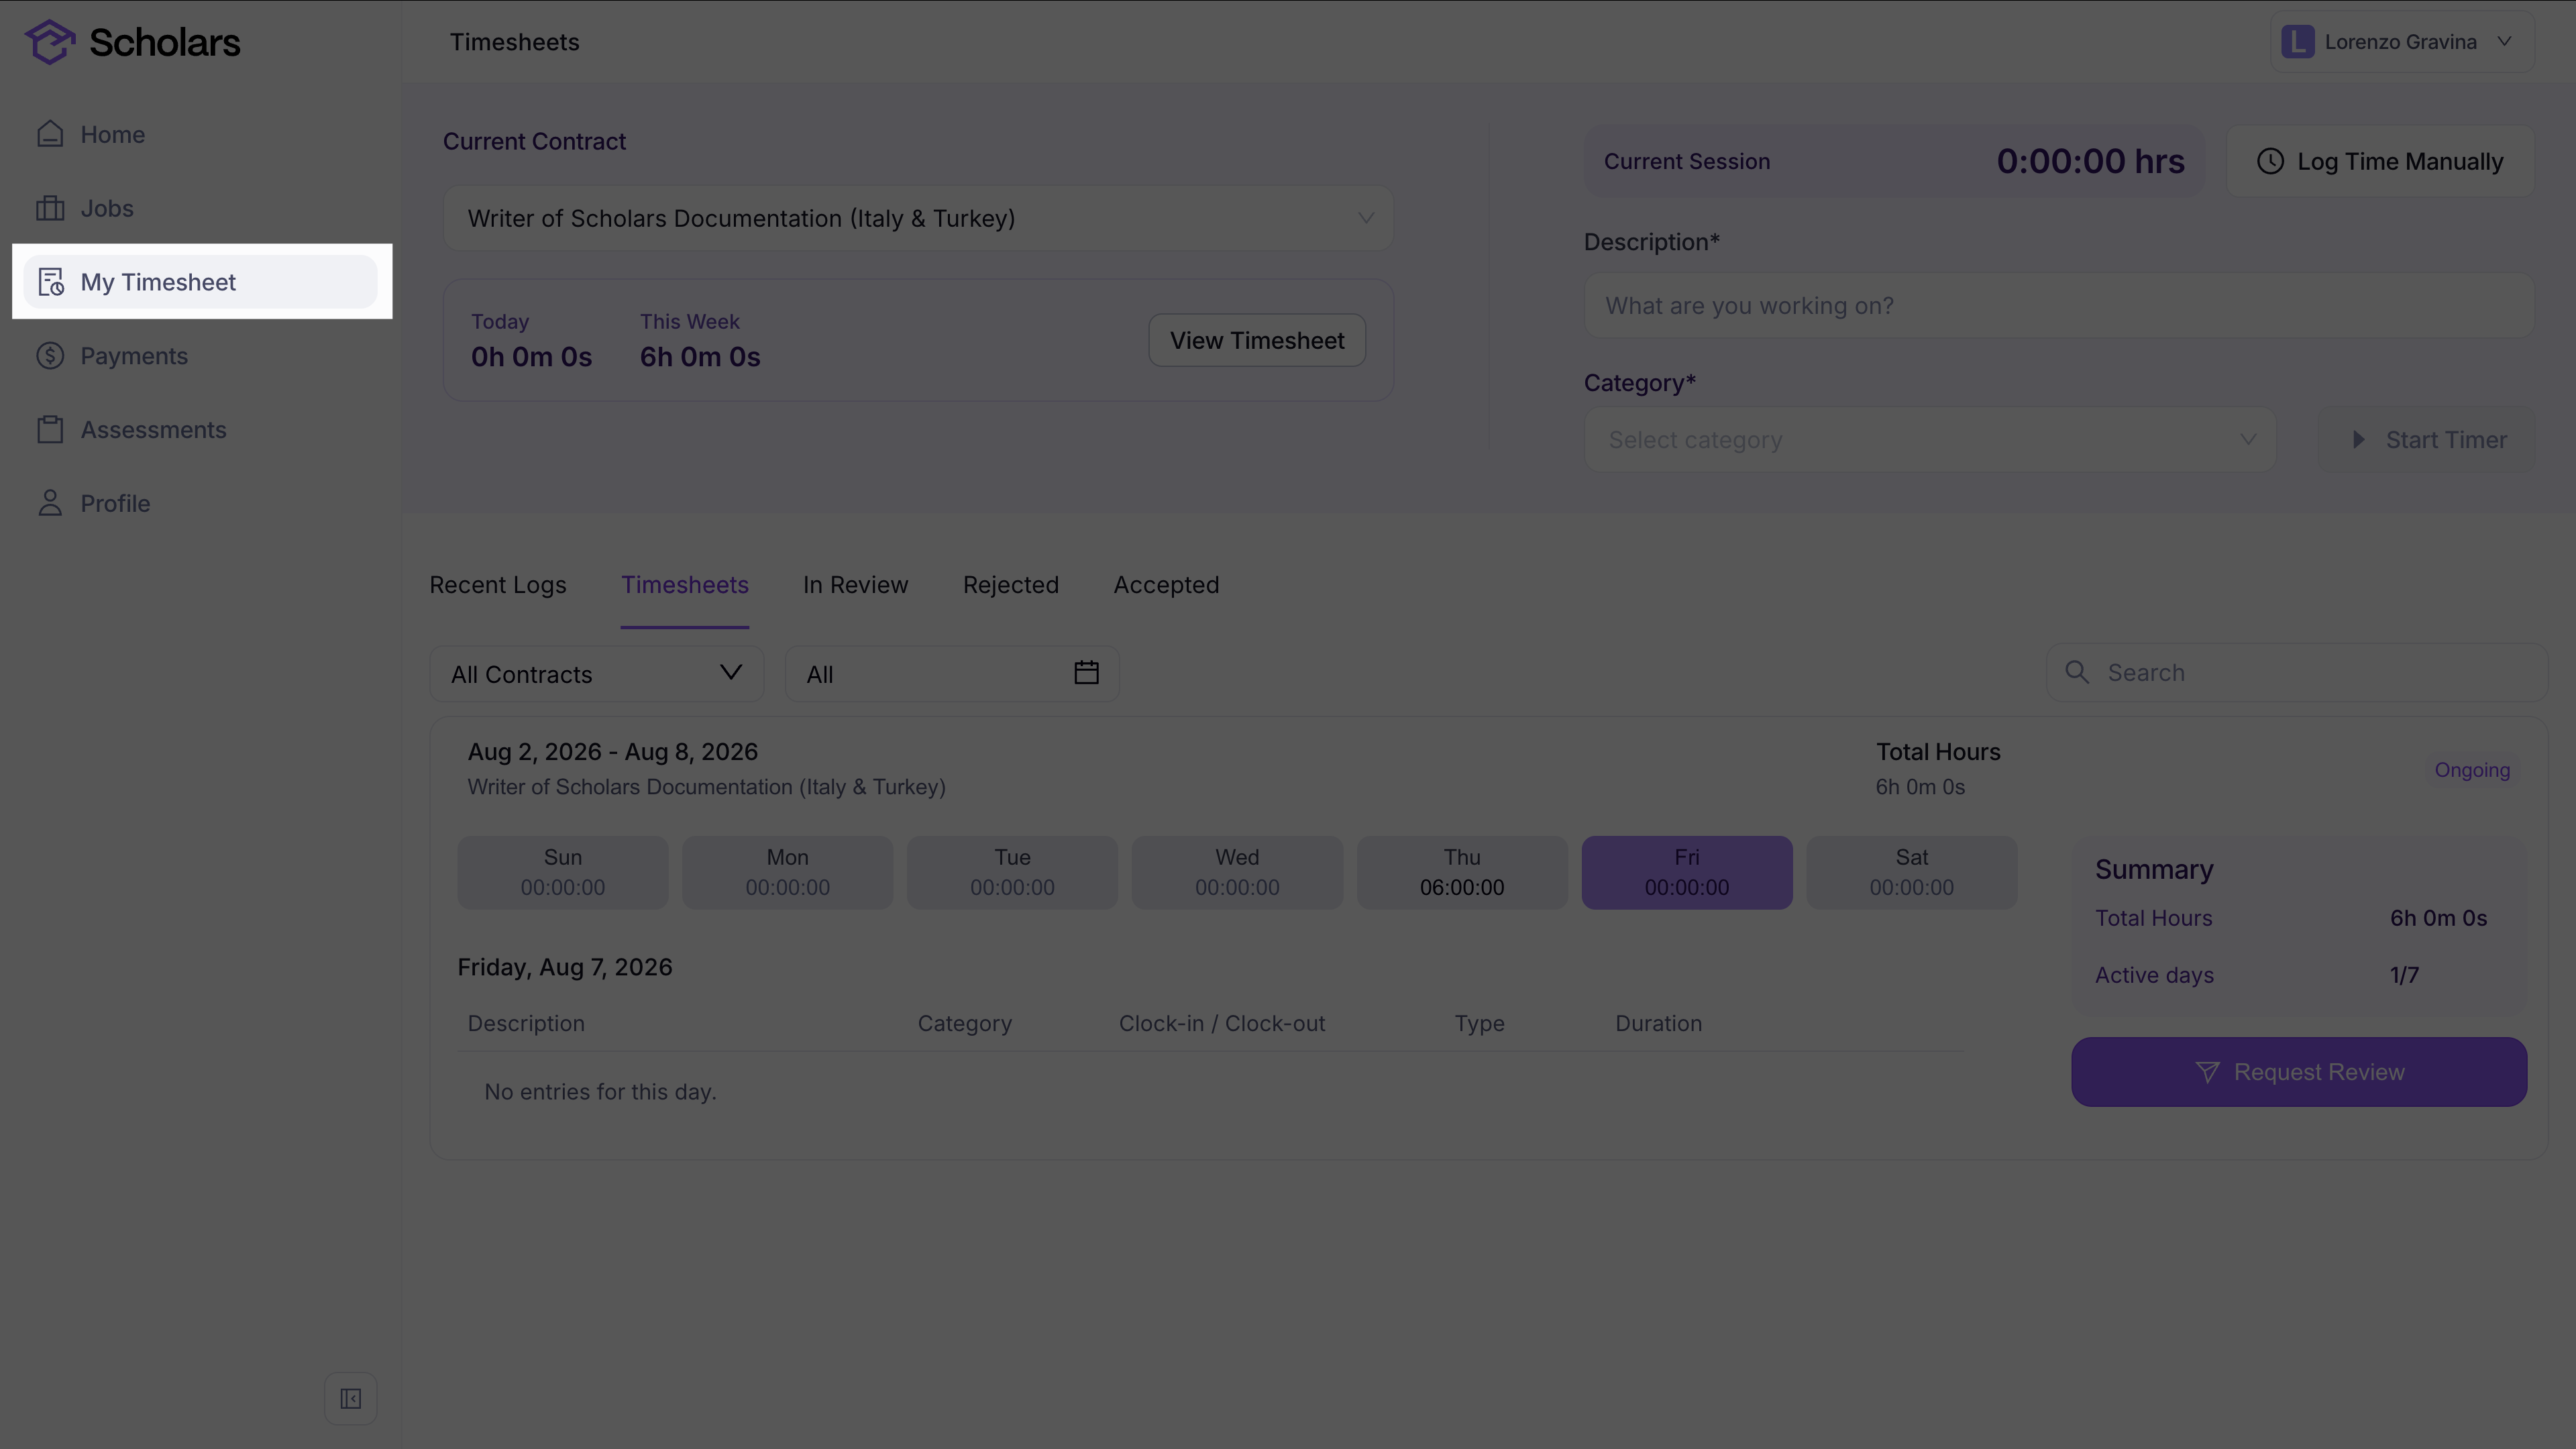Select the Tue day tile

coord(1012,873)
